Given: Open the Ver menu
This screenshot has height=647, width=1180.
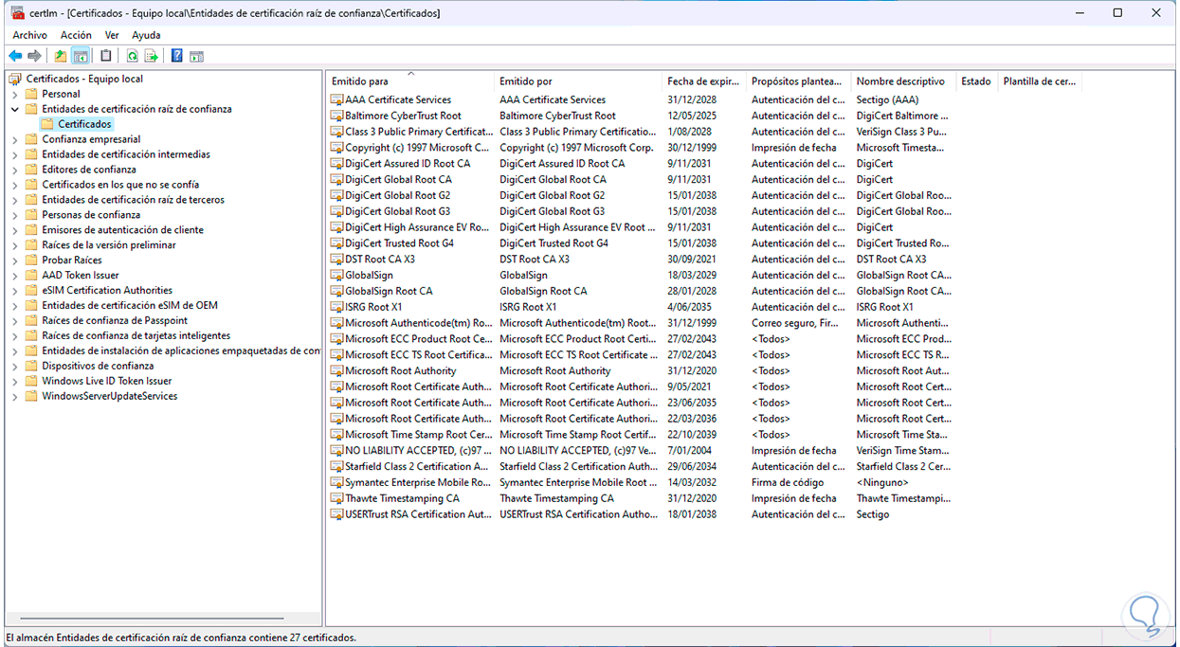Looking at the screenshot, I should [x=112, y=35].
